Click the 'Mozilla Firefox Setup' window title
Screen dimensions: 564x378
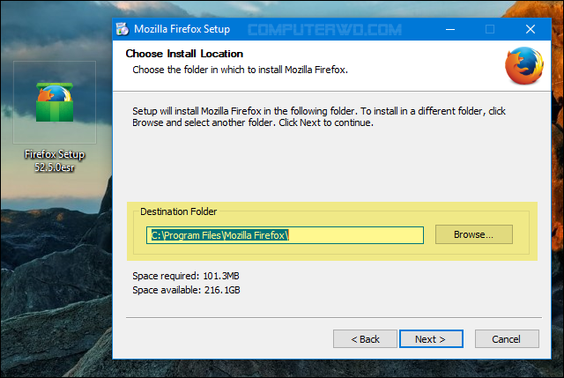pyautogui.click(x=182, y=29)
